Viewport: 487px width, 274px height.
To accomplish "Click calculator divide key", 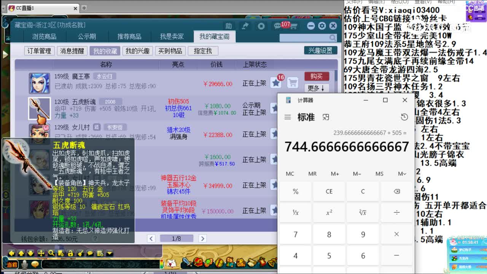I will 396,212.
